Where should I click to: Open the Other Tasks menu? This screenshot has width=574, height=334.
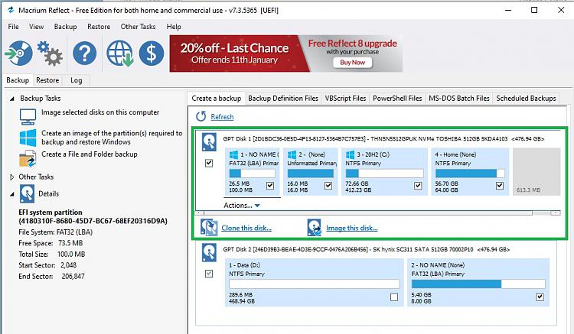click(x=138, y=27)
